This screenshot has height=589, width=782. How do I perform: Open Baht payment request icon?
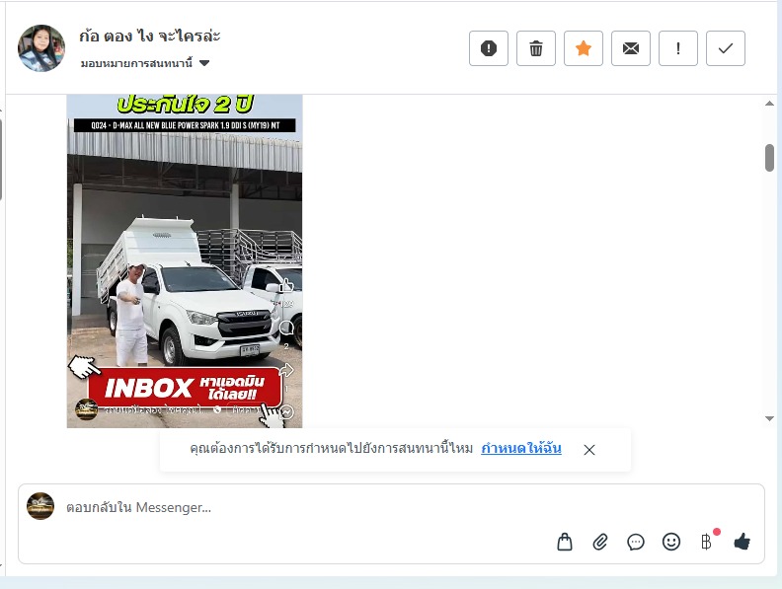706,542
